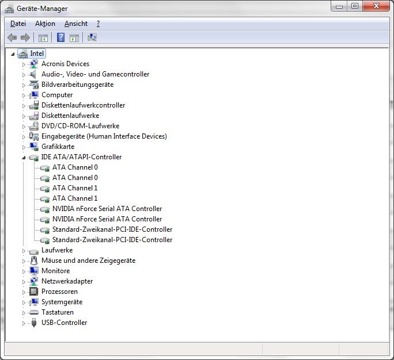Open the Aktion menu
Image resolution: width=394 pixels, height=360 pixels.
(45, 24)
